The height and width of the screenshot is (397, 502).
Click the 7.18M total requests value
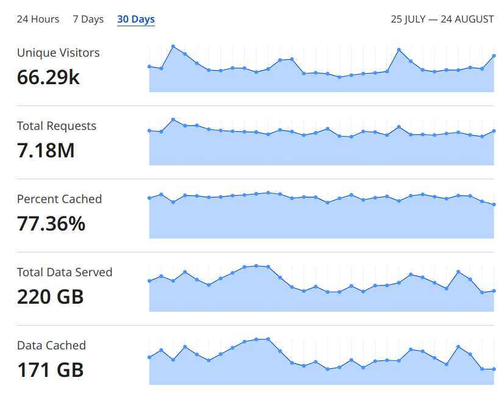pos(46,150)
